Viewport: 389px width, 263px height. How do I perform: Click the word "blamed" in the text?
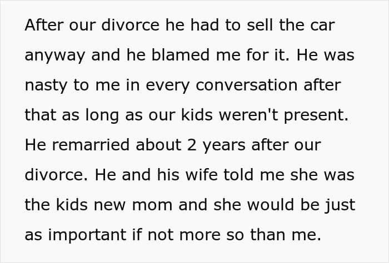click(181, 55)
